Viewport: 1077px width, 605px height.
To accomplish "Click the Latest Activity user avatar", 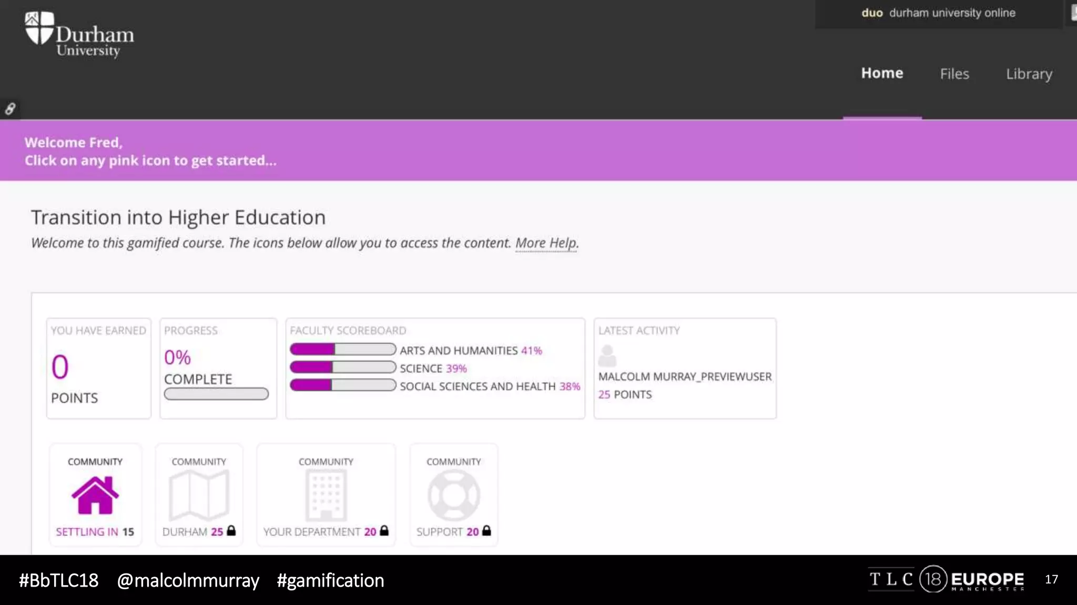I will pyautogui.click(x=607, y=356).
